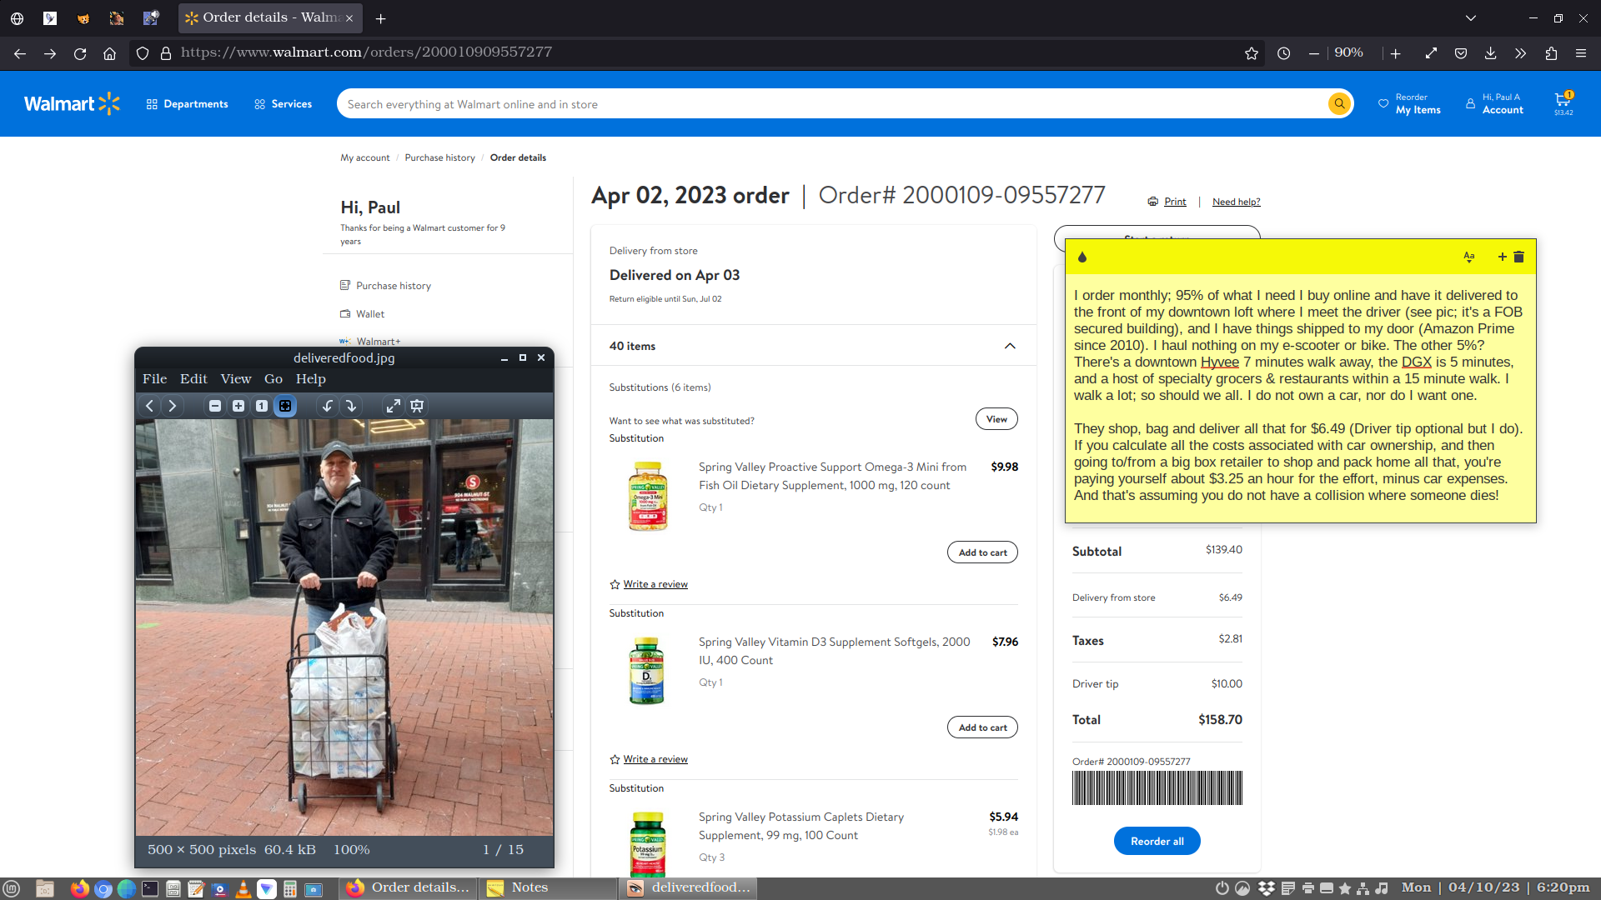This screenshot has width=1601, height=900.
Task: Rotate image counterclockwise in viewer
Action: point(328,406)
